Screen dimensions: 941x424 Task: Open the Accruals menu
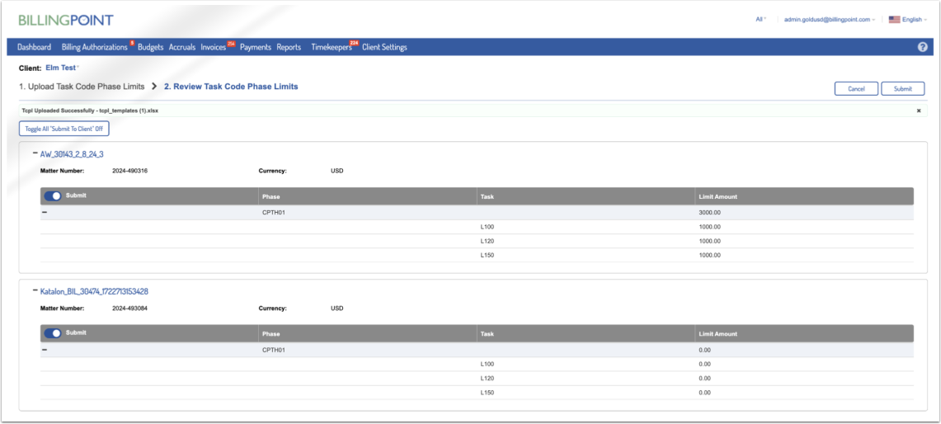click(x=182, y=47)
